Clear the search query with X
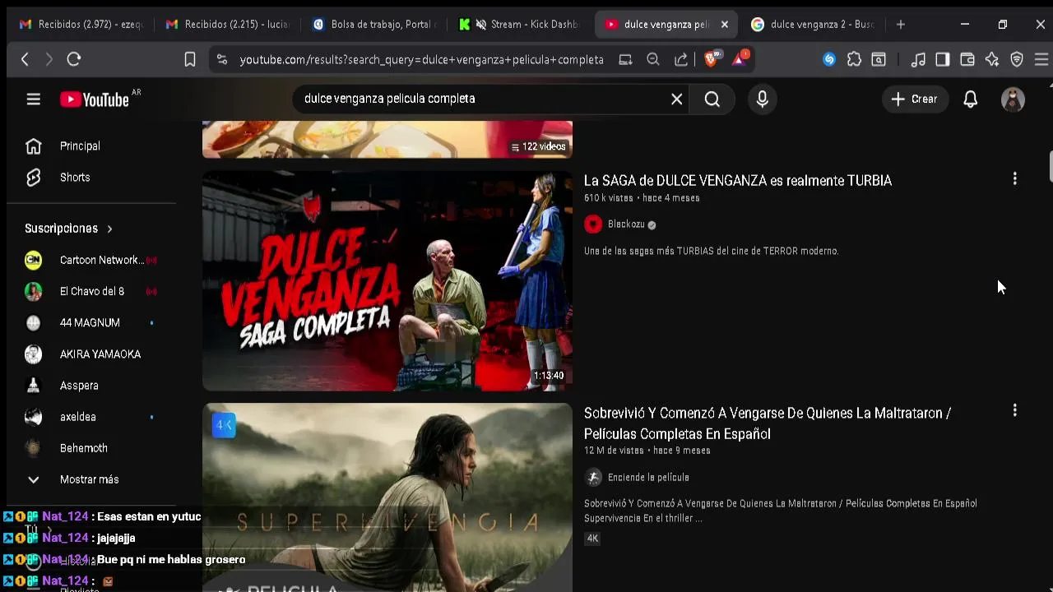Image resolution: width=1053 pixels, height=592 pixels. point(676,99)
